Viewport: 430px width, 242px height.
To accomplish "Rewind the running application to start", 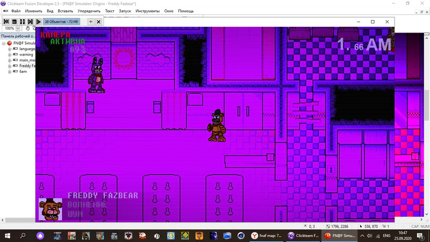I will click(x=6, y=22).
